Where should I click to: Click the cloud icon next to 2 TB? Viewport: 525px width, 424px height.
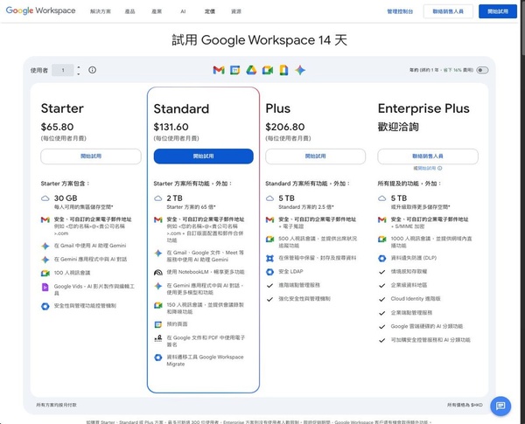pos(158,198)
